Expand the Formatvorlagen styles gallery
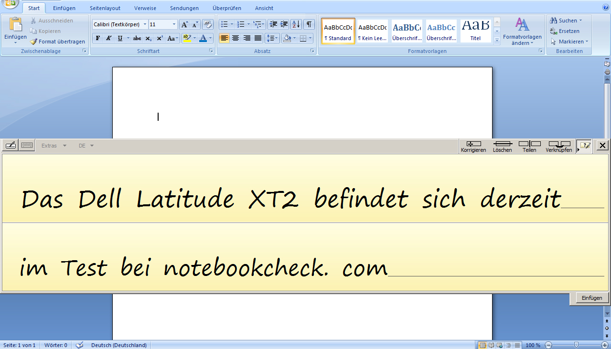Viewport: 611px width, 349px height. [497, 42]
